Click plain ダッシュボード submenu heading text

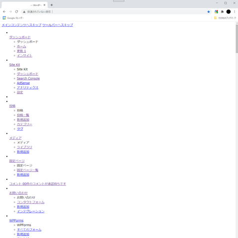[27, 42]
